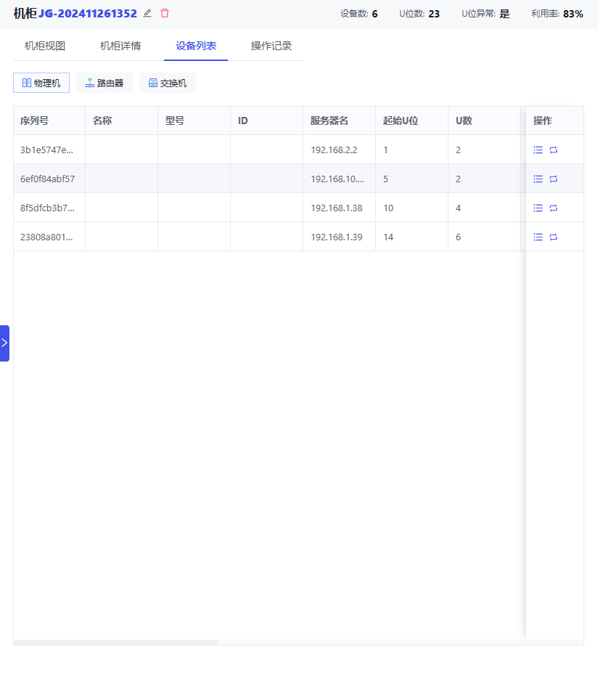Switch to 机柜视图 tab

(x=45, y=46)
